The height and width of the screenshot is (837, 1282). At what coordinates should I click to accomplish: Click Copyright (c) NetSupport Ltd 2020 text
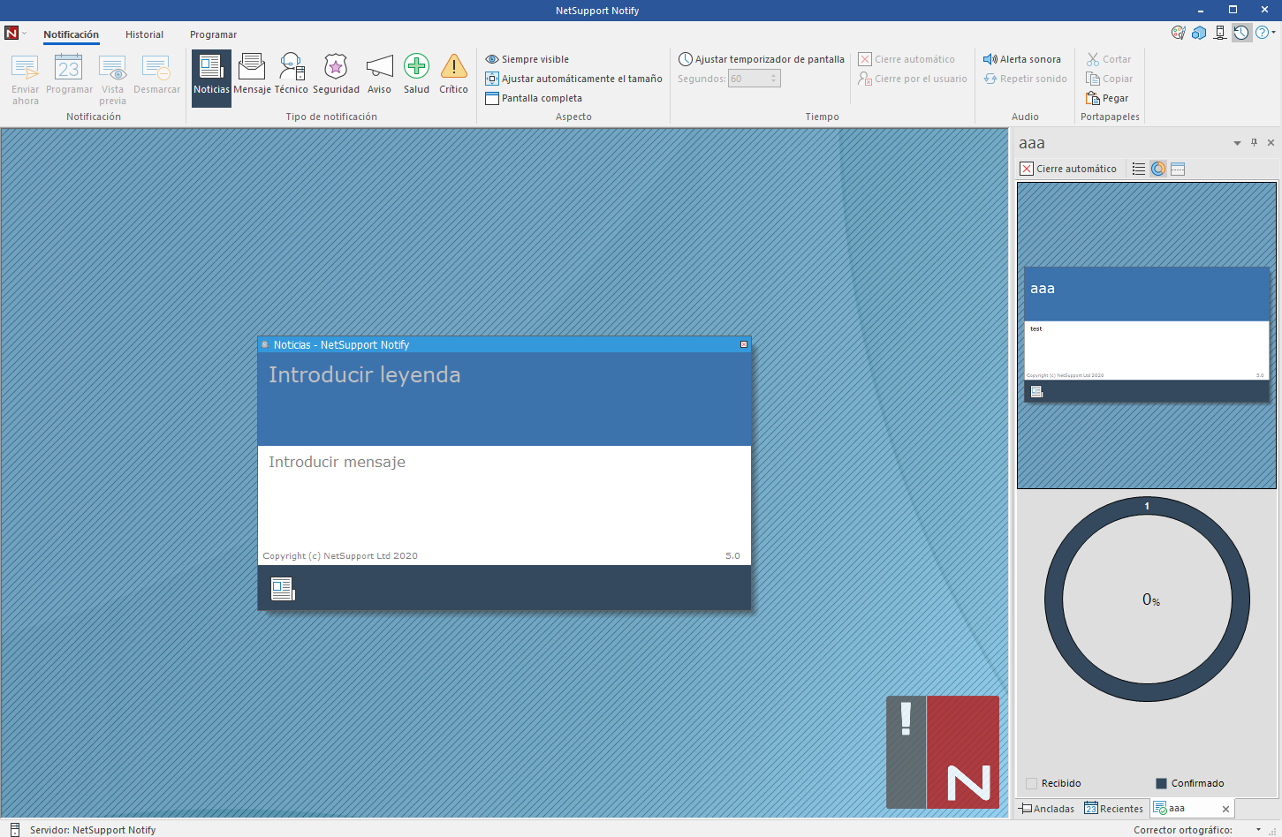[340, 556]
